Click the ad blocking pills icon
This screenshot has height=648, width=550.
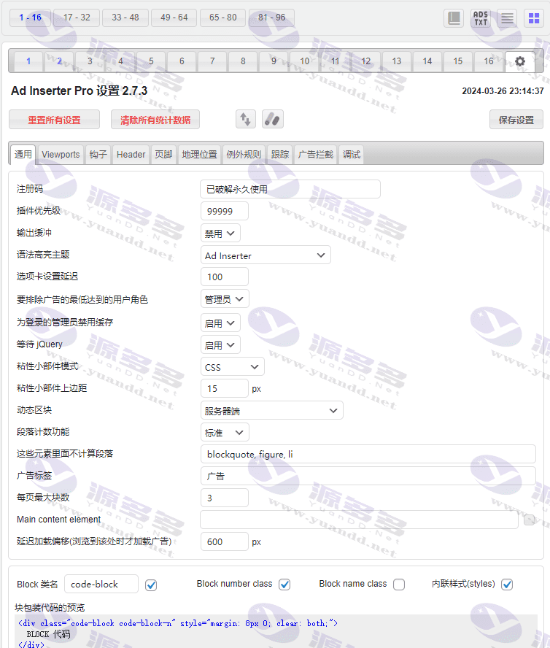pyautogui.click(x=273, y=120)
